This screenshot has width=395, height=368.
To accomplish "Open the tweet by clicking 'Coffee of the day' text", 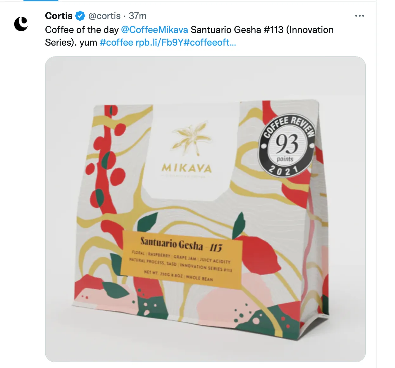I will (82, 30).
